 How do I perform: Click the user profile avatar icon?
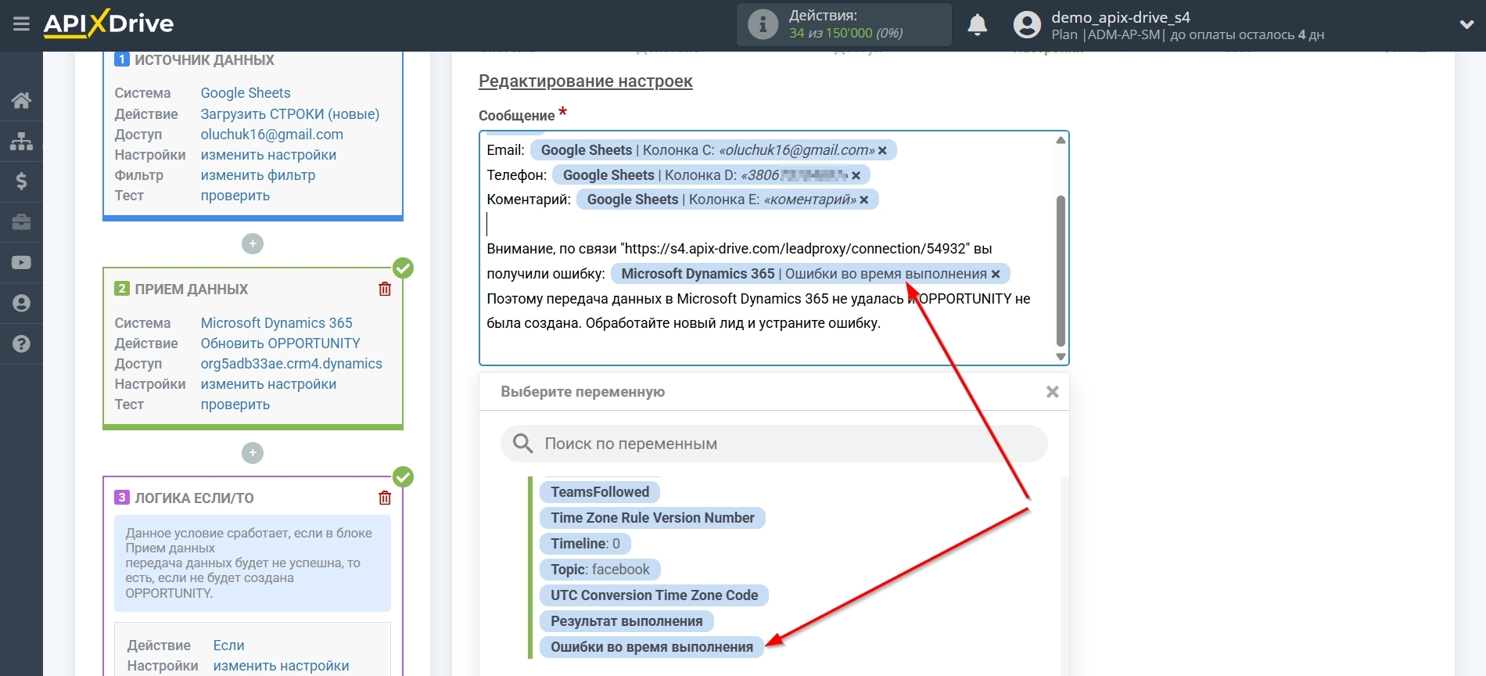1027,25
